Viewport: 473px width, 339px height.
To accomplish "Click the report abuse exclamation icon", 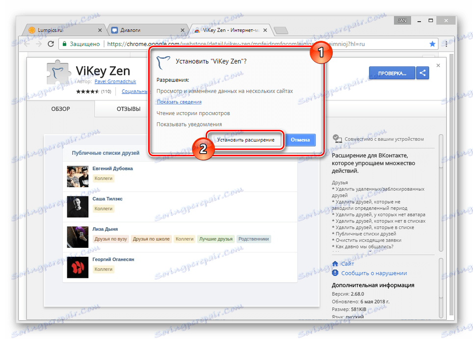I will 335,273.
